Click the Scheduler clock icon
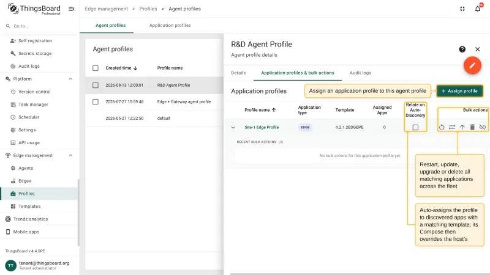 pyautogui.click(x=13, y=117)
